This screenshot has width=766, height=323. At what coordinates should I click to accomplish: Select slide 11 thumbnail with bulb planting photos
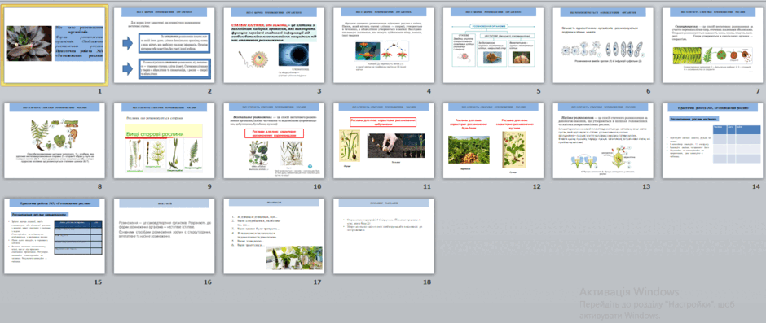[x=384, y=141]
